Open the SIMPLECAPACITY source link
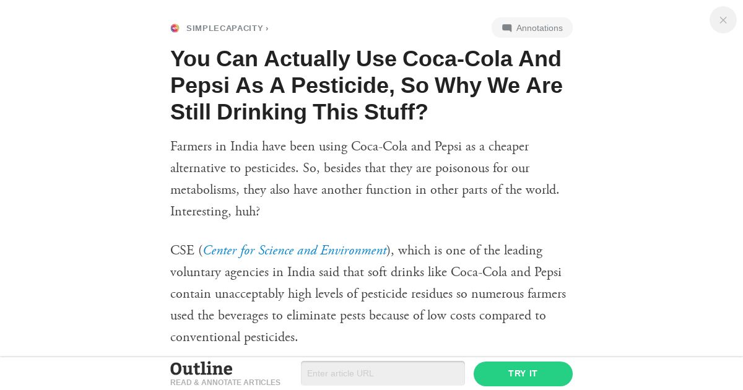 [x=225, y=28]
